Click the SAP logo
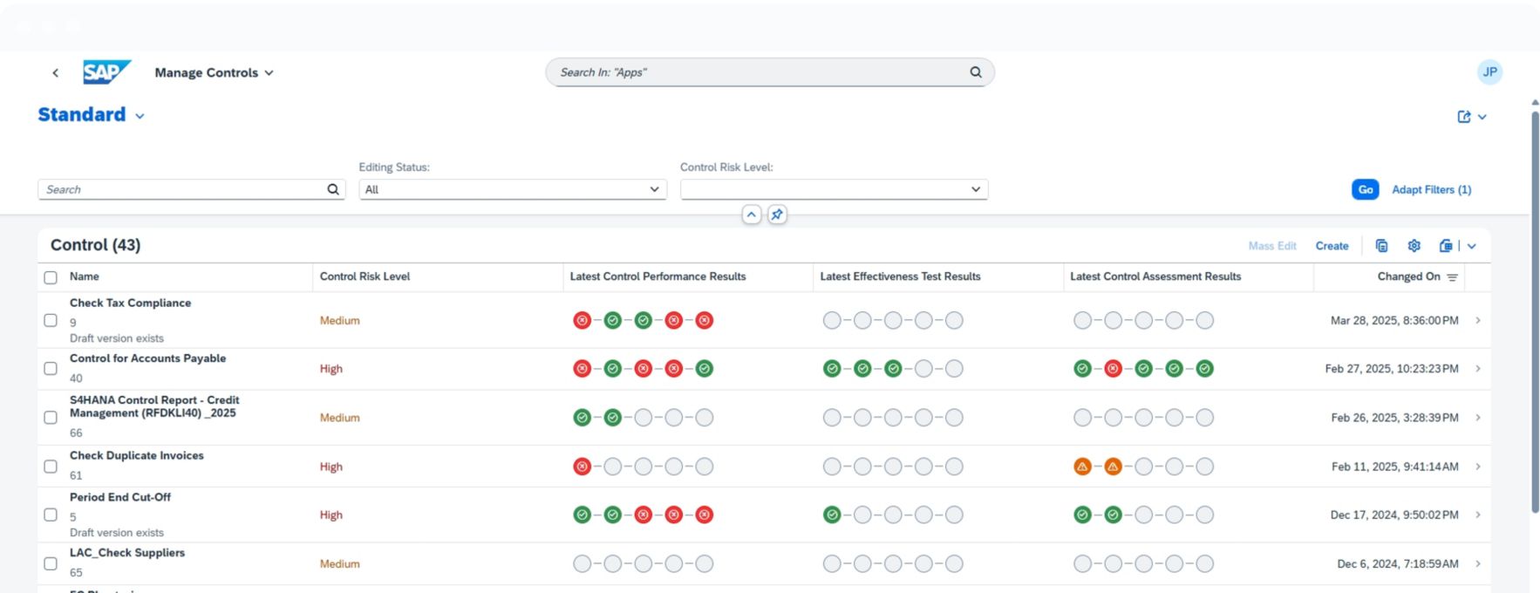This screenshot has height=593, width=1540. click(106, 72)
